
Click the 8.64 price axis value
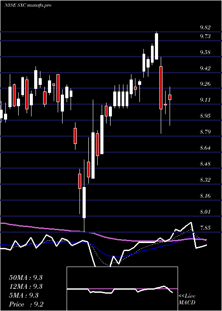click(205, 148)
